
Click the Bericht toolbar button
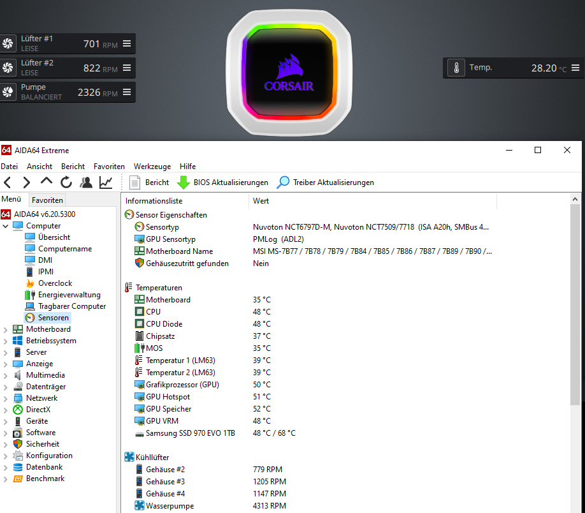coord(149,182)
